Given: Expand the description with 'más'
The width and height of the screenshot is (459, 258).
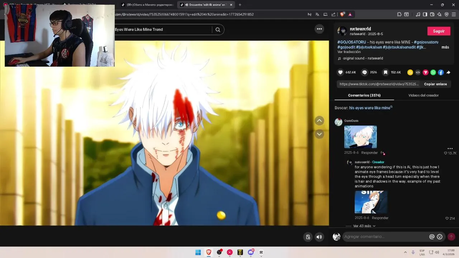Looking at the screenshot, I should point(445,47).
